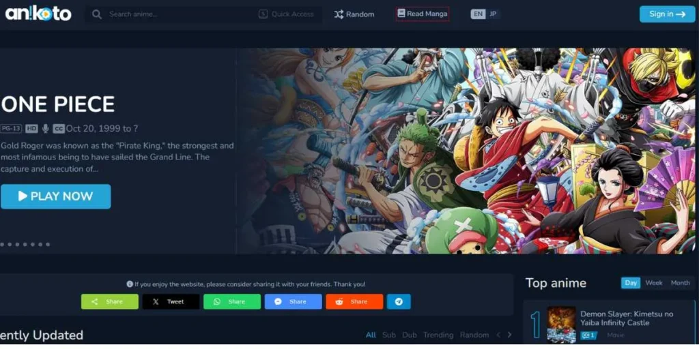Click the Demon Slayer poster thumbnail
This screenshot has height=349, width=699.
(x=561, y=324)
